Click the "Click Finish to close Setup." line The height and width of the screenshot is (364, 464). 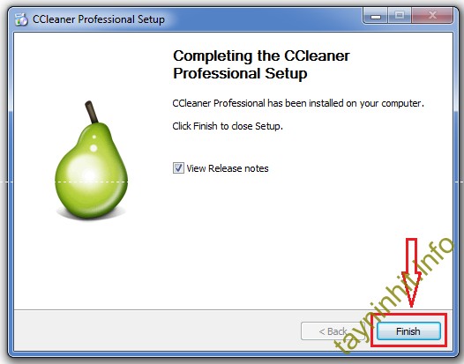(228, 126)
